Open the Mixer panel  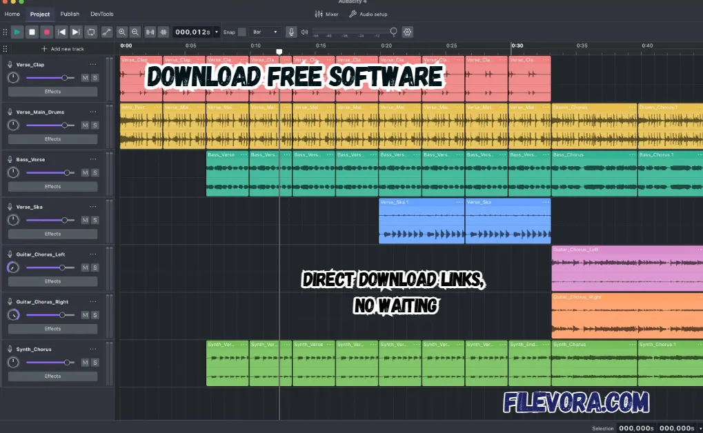326,14
